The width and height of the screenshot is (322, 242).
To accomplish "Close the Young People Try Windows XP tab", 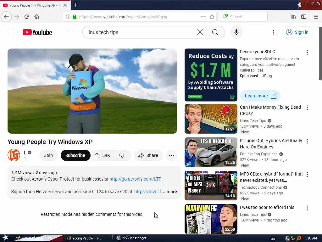I will 65,5.
